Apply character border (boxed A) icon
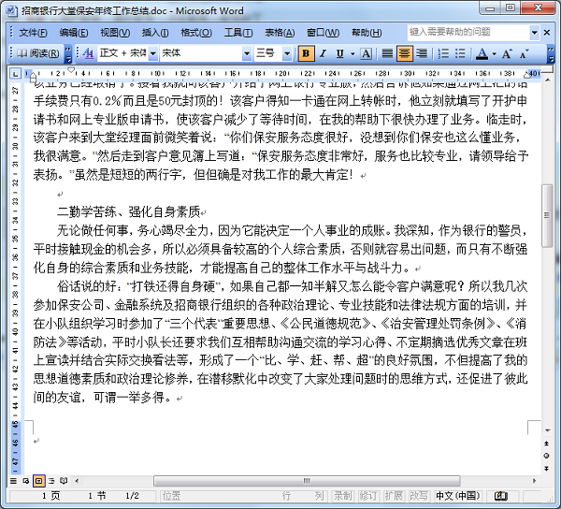 [366, 53]
